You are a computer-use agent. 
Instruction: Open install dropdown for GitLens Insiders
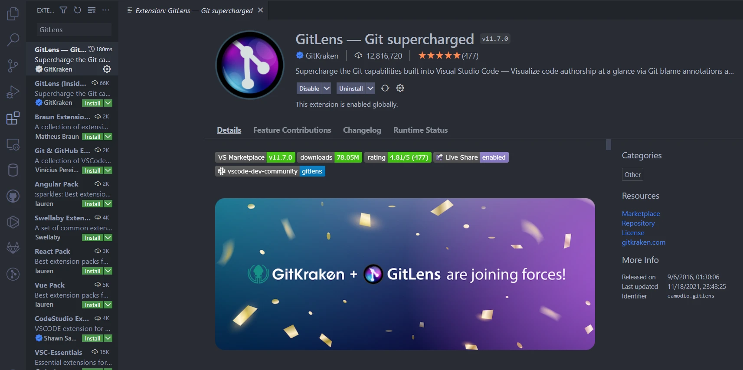108,103
